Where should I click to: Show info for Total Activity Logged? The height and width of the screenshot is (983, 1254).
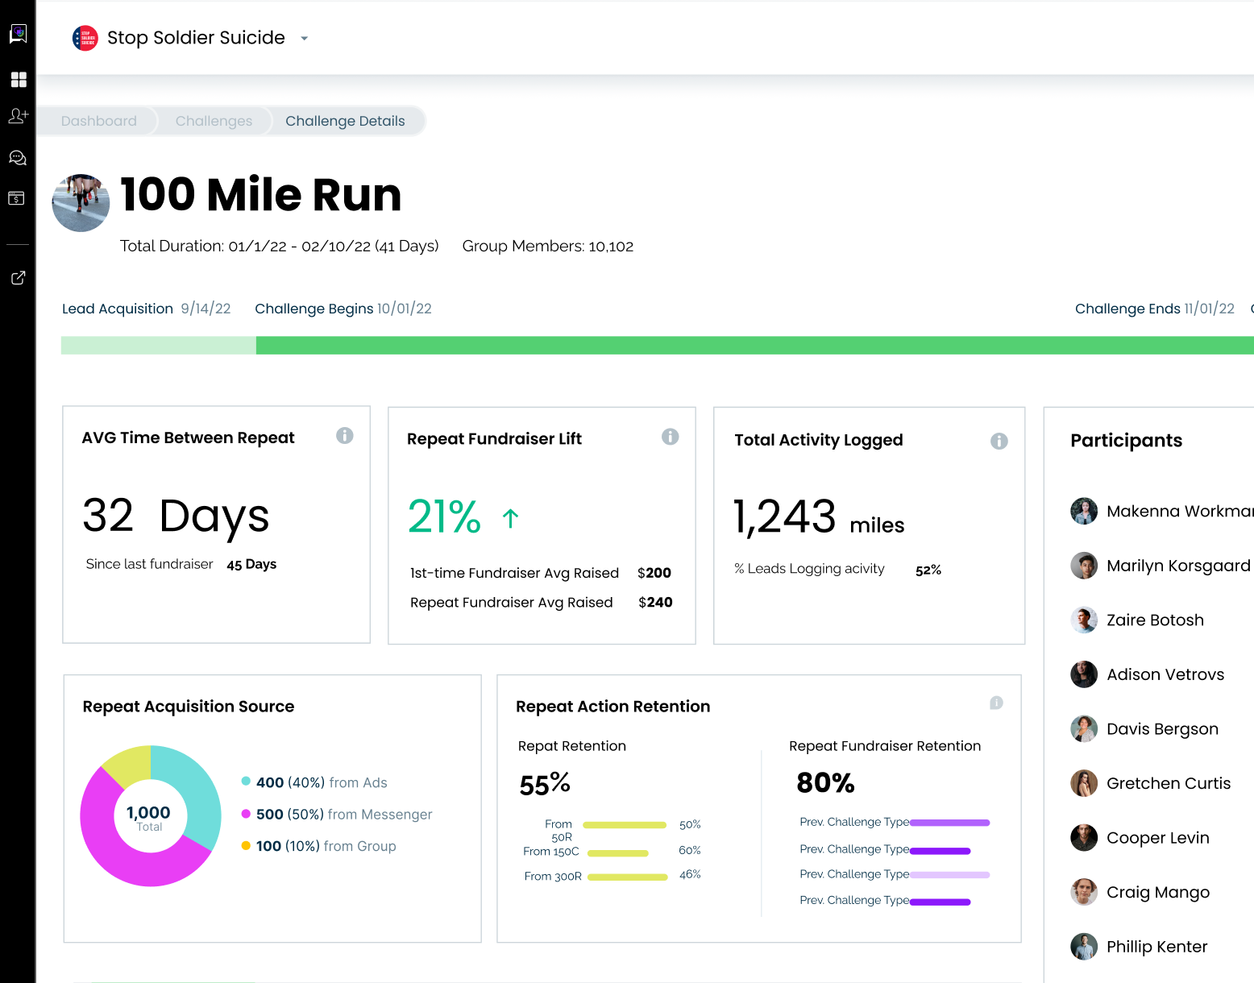pos(999,441)
